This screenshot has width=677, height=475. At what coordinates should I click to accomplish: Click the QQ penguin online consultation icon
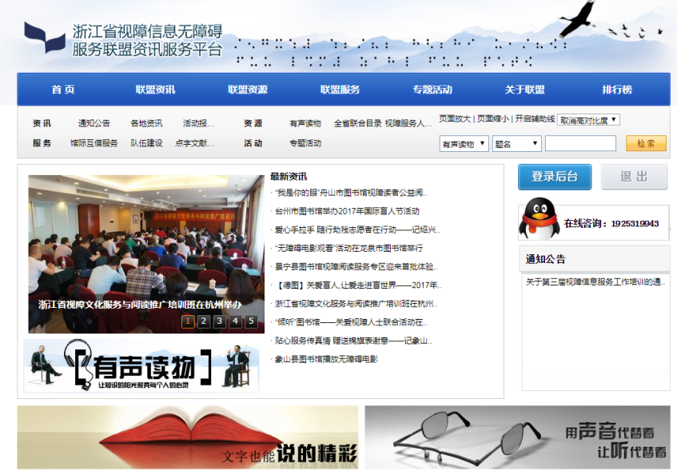(x=538, y=220)
